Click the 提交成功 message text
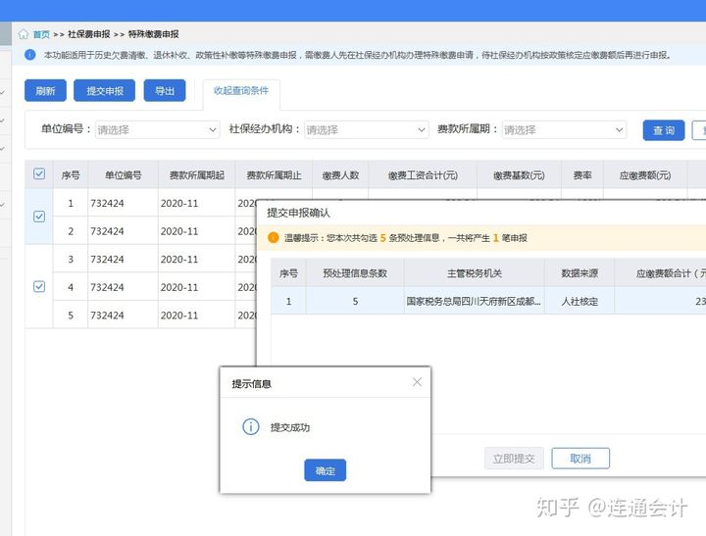Image resolution: width=706 pixels, height=536 pixels. pyautogui.click(x=290, y=427)
